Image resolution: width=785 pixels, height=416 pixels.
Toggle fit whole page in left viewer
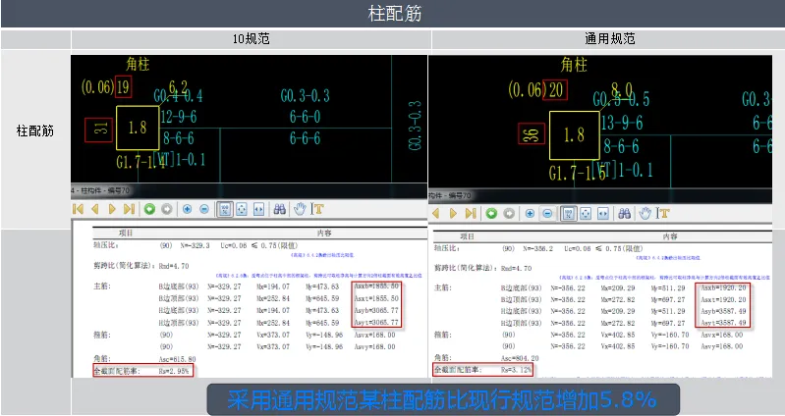(242, 209)
